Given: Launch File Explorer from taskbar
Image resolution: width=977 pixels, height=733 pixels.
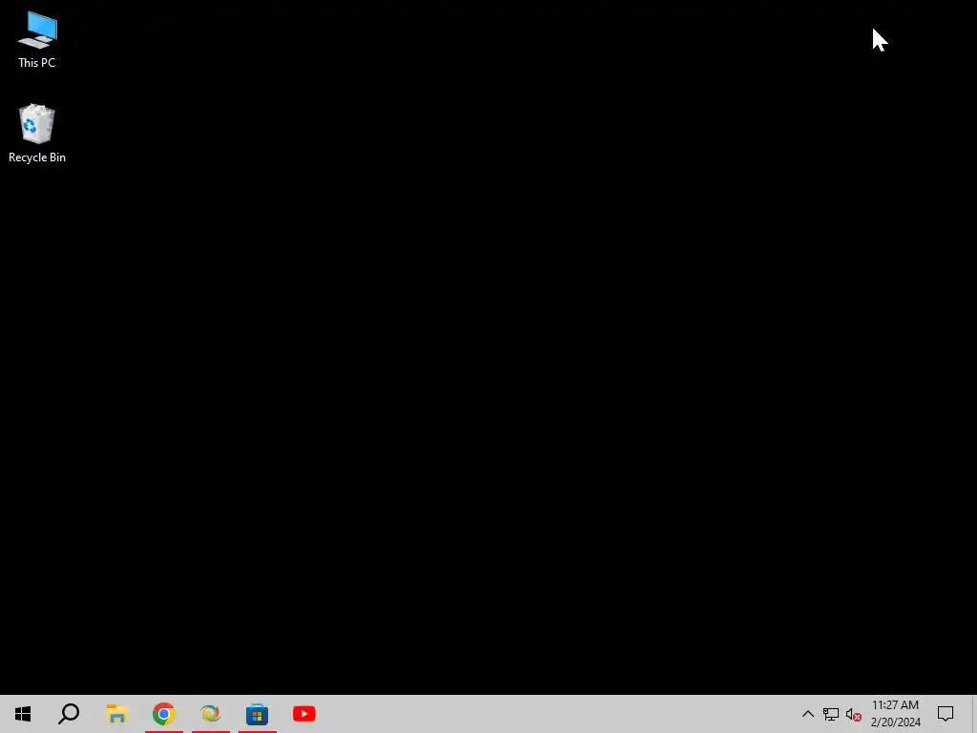Looking at the screenshot, I should pyautogui.click(x=117, y=714).
